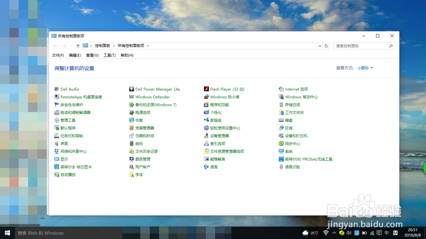The height and width of the screenshot is (239, 426).
Task: Open the 设备和打印机 icon
Action: tap(281, 136)
